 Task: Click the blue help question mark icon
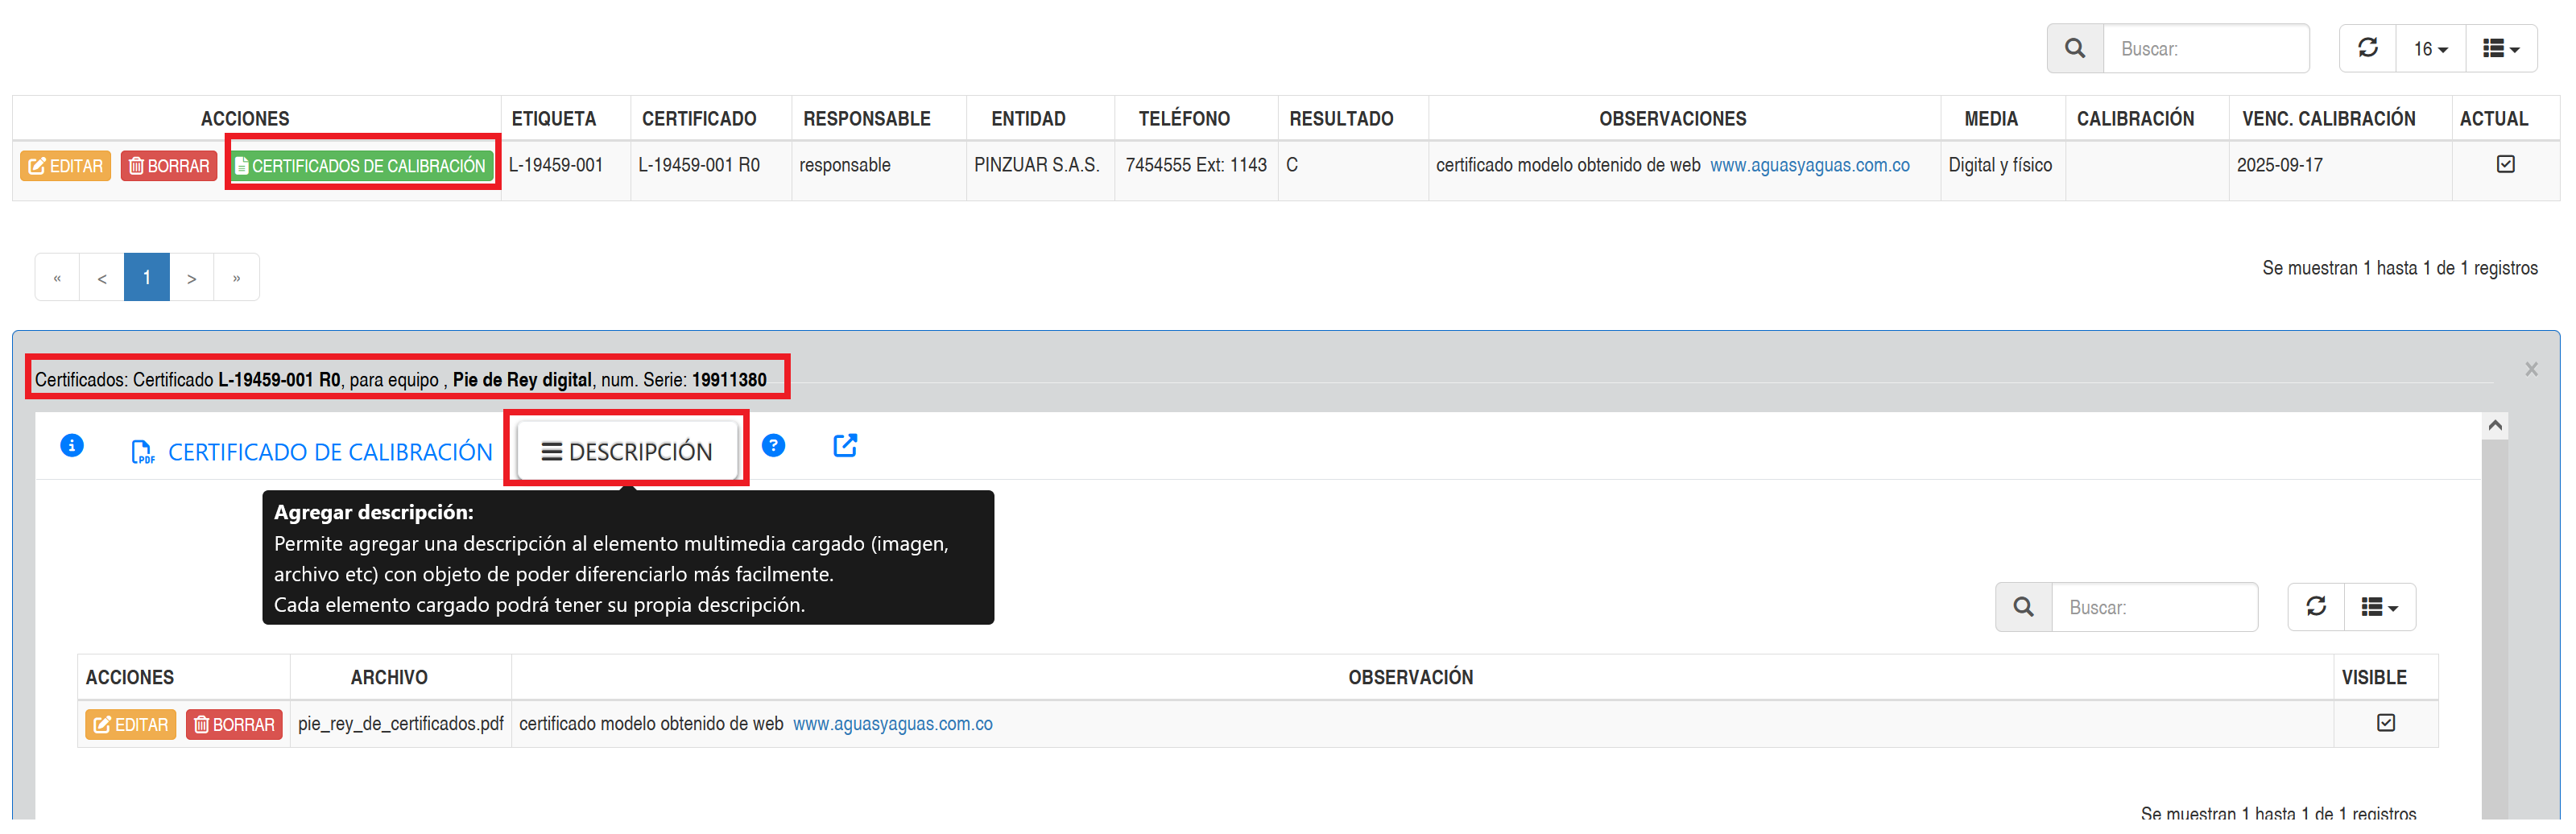pos(773,446)
